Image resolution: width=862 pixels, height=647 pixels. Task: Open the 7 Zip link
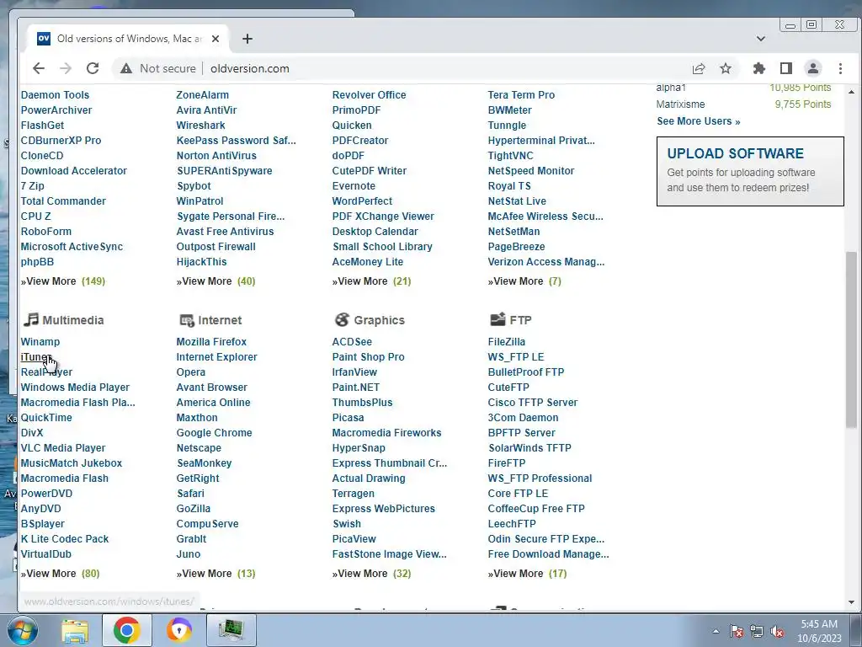coord(33,186)
